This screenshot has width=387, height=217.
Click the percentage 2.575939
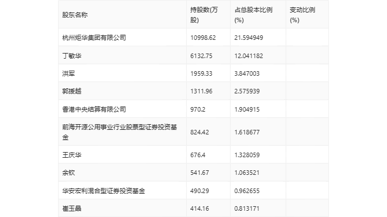point(247,91)
